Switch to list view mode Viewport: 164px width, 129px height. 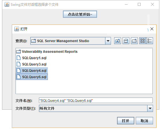(143, 41)
